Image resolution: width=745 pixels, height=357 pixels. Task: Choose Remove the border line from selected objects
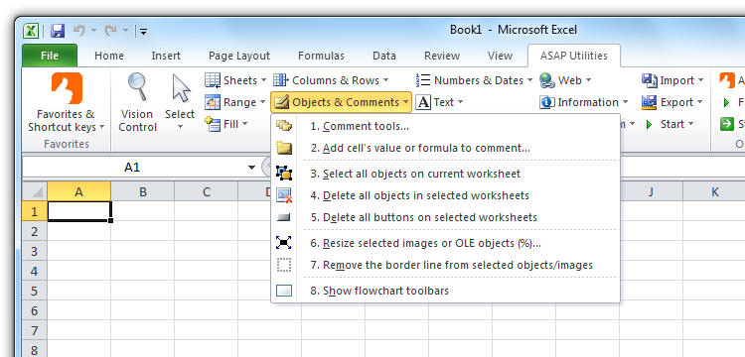[445, 265]
